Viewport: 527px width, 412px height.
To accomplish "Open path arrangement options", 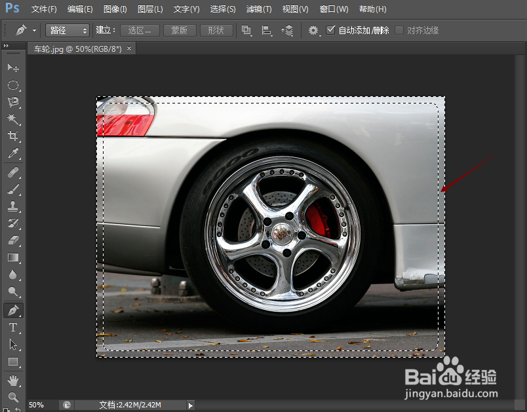I will [x=287, y=31].
